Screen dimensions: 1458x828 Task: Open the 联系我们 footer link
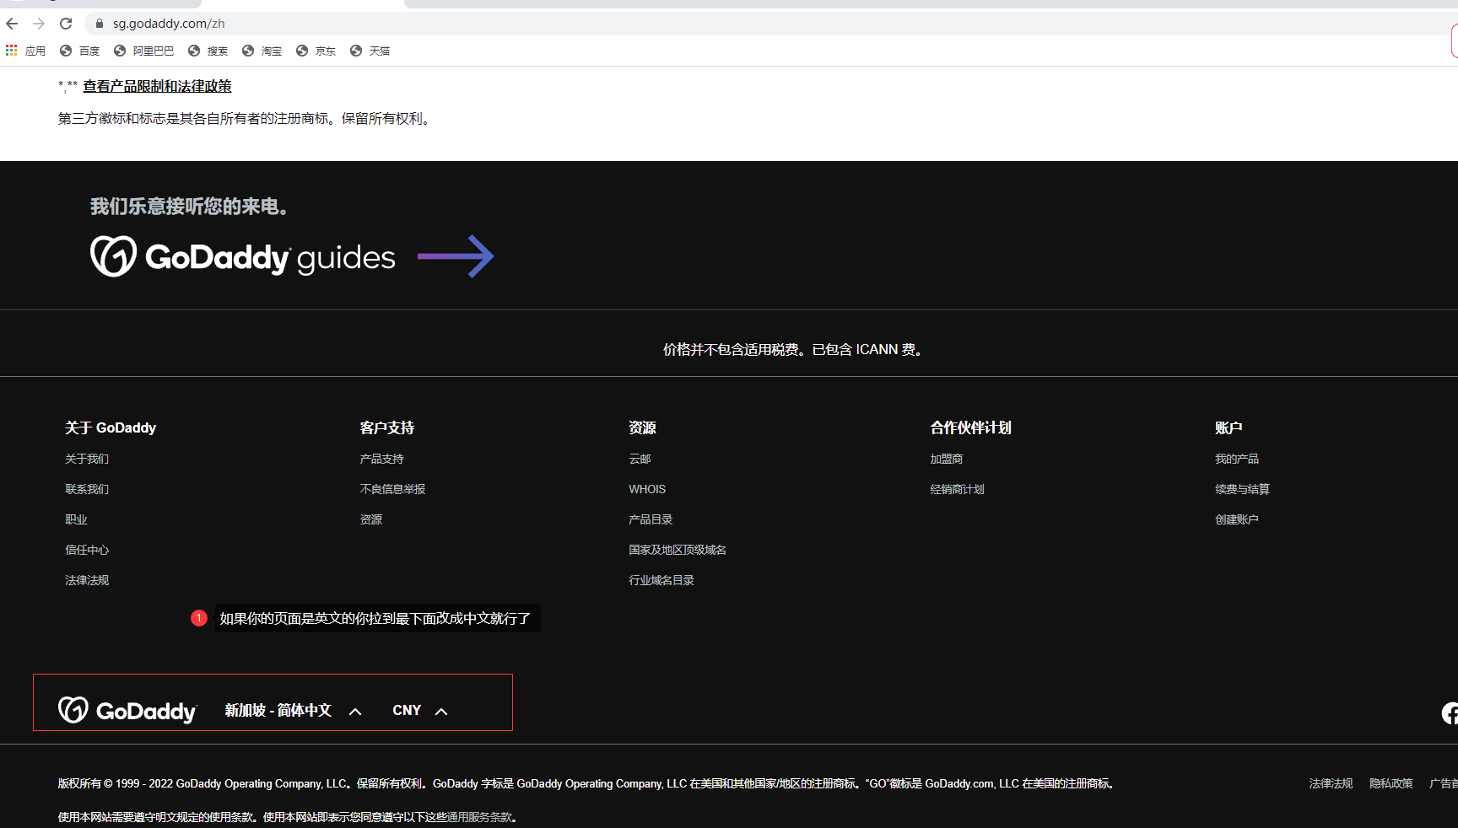click(x=87, y=489)
